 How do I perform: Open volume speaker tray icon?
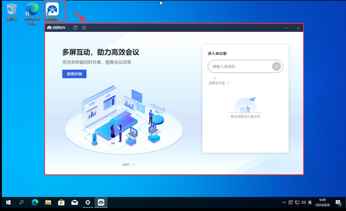point(303,203)
